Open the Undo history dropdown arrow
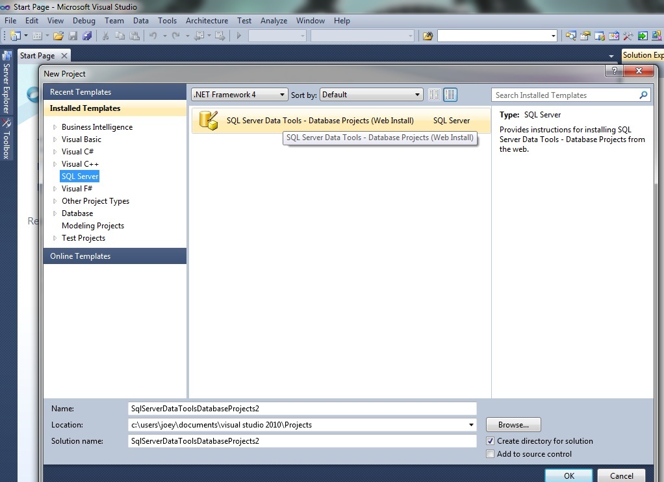Image resolution: width=664 pixels, height=482 pixels. pyautogui.click(x=165, y=36)
